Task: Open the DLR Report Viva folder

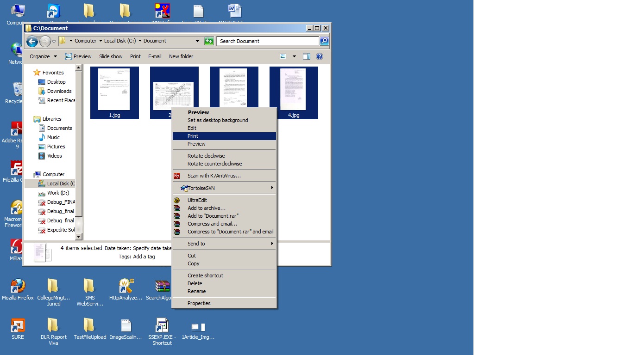Action: 53,332
